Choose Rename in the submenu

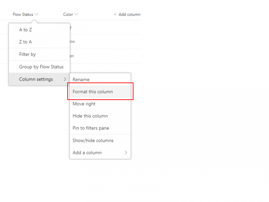click(81, 80)
